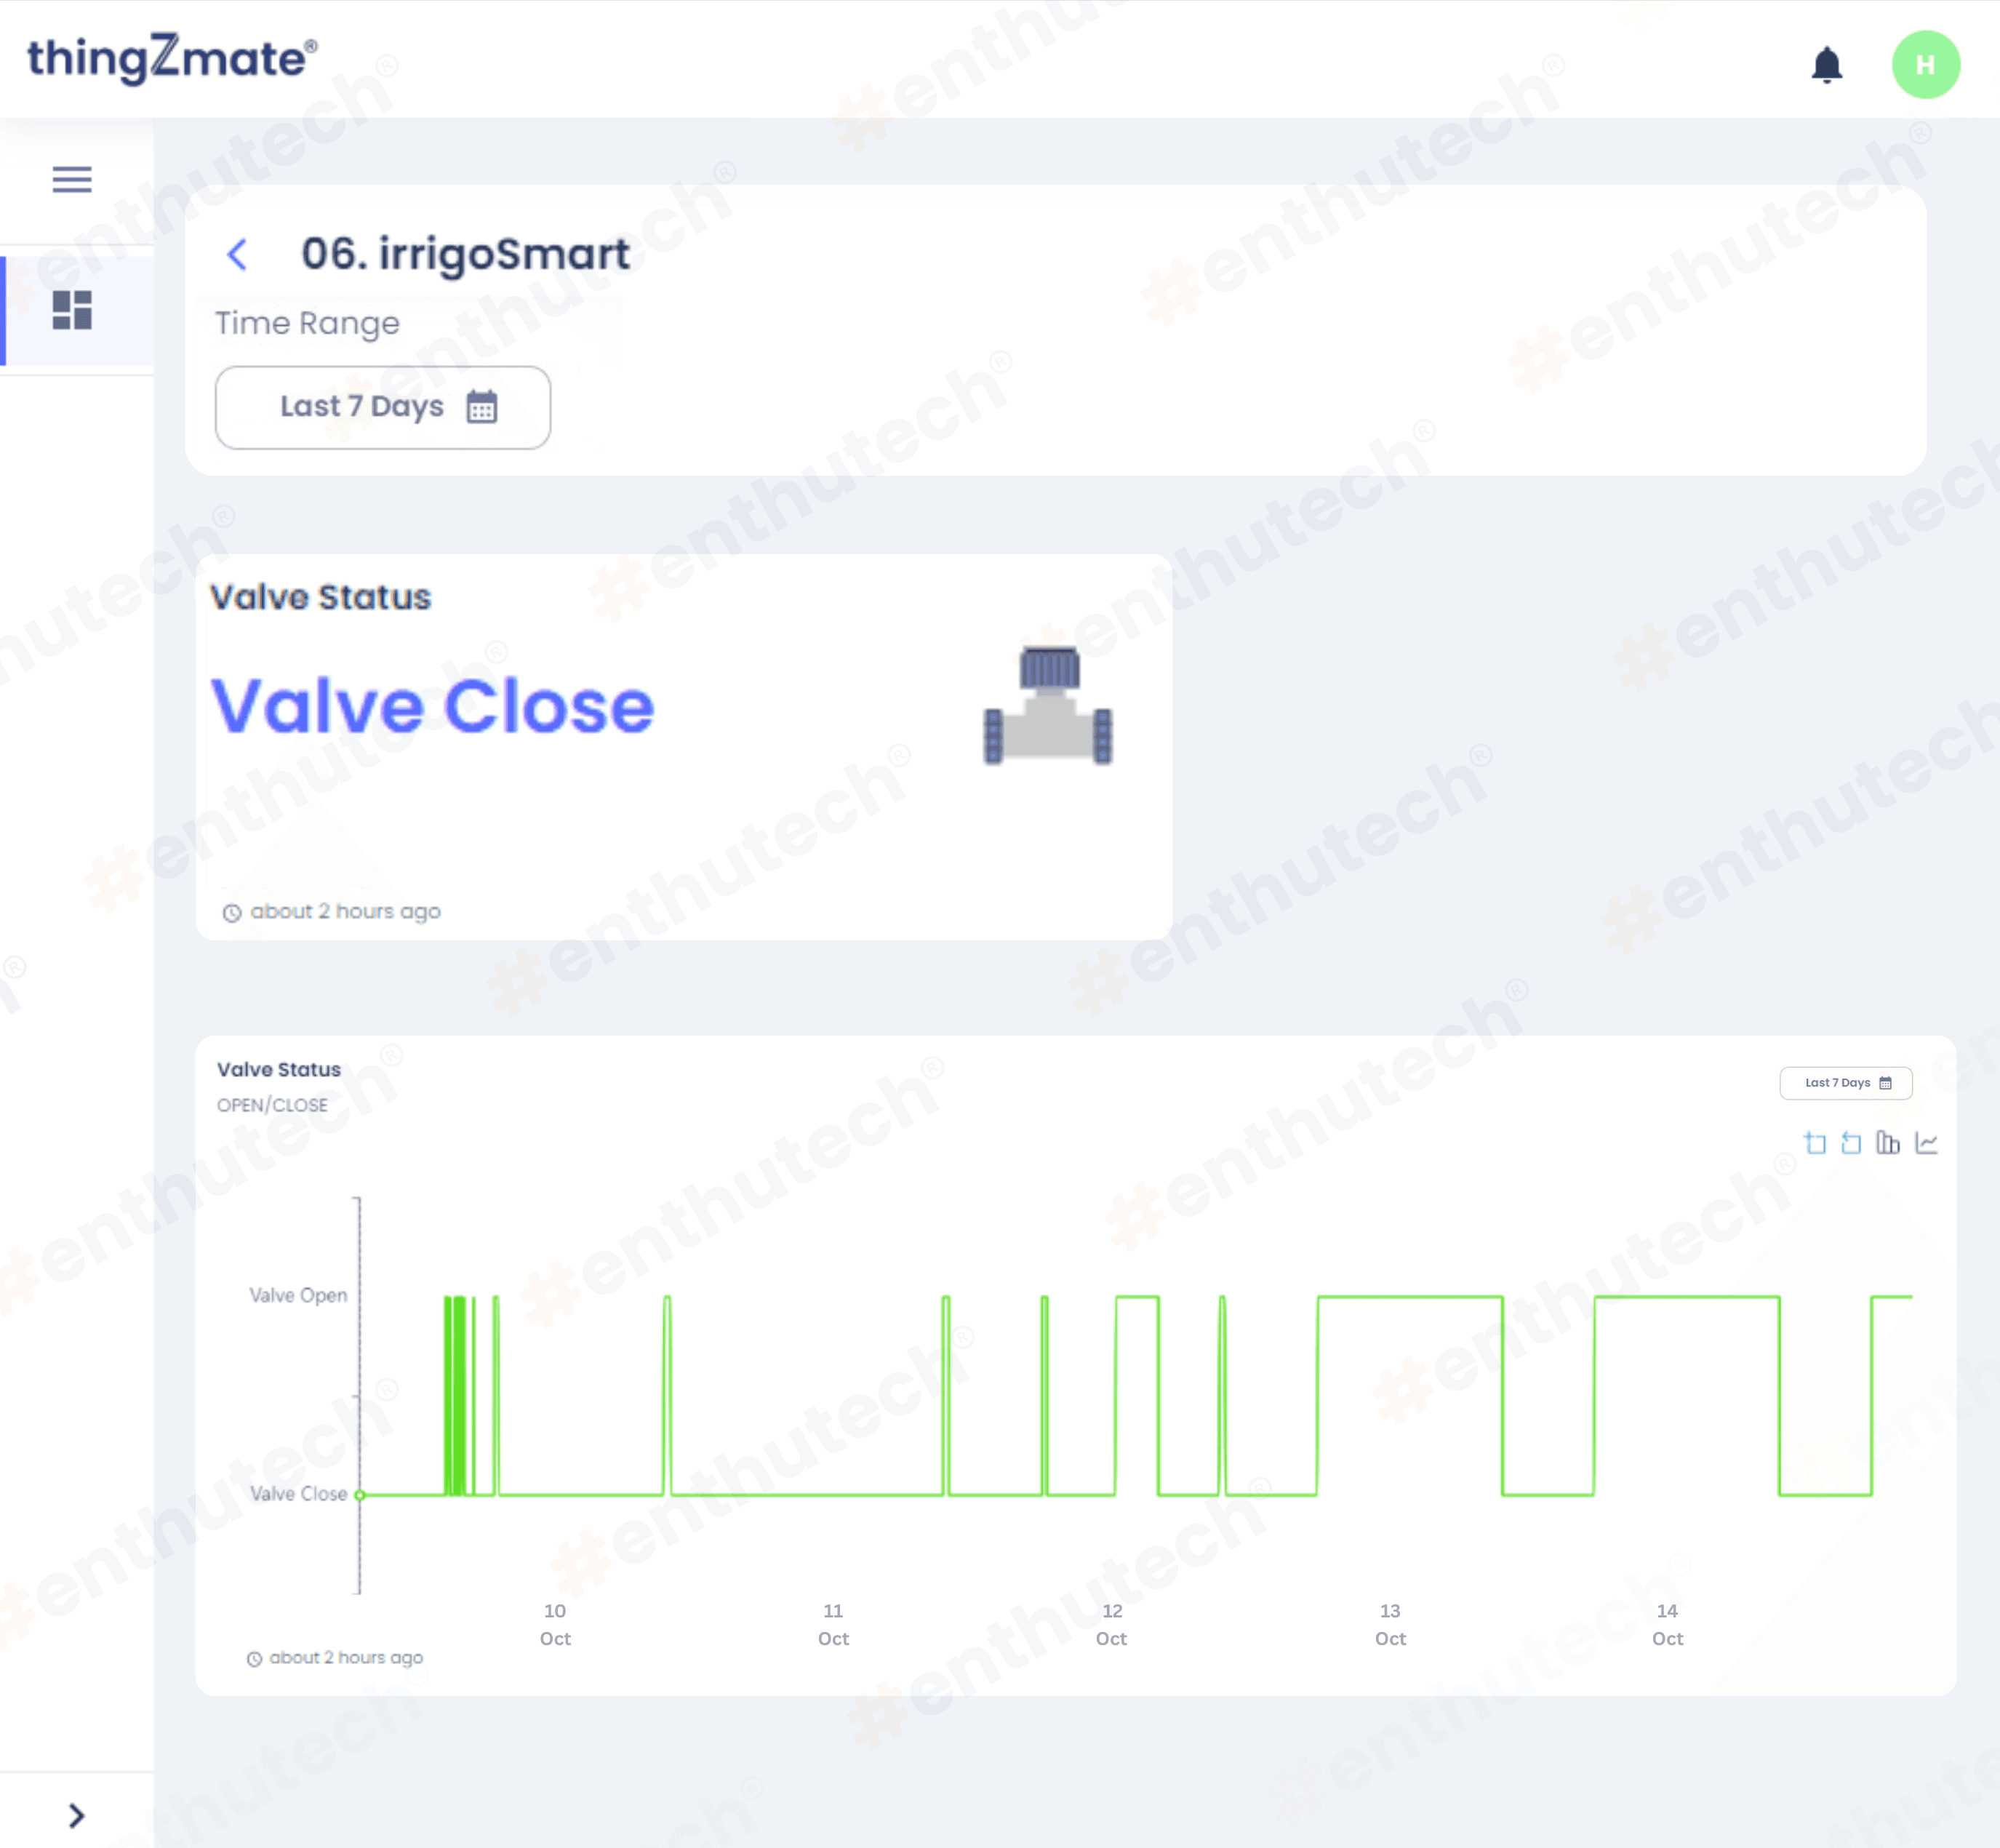
Task: Select the chart area zoom tool
Action: pyautogui.click(x=1815, y=1143)
